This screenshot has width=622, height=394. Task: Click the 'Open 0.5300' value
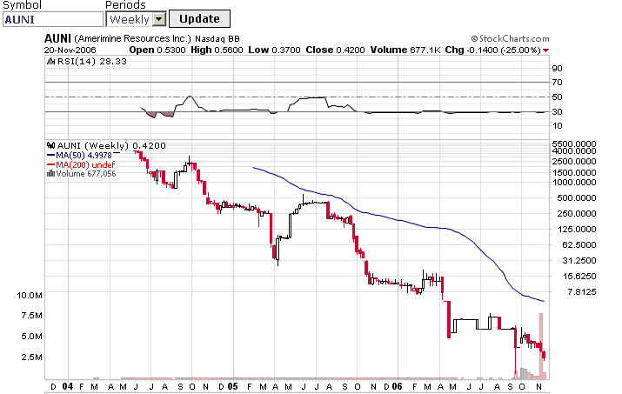click(x=157, y=50)
